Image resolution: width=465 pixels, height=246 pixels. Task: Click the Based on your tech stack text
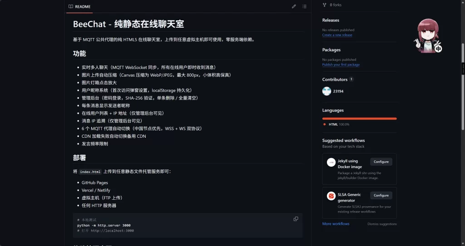pos(343,146)
